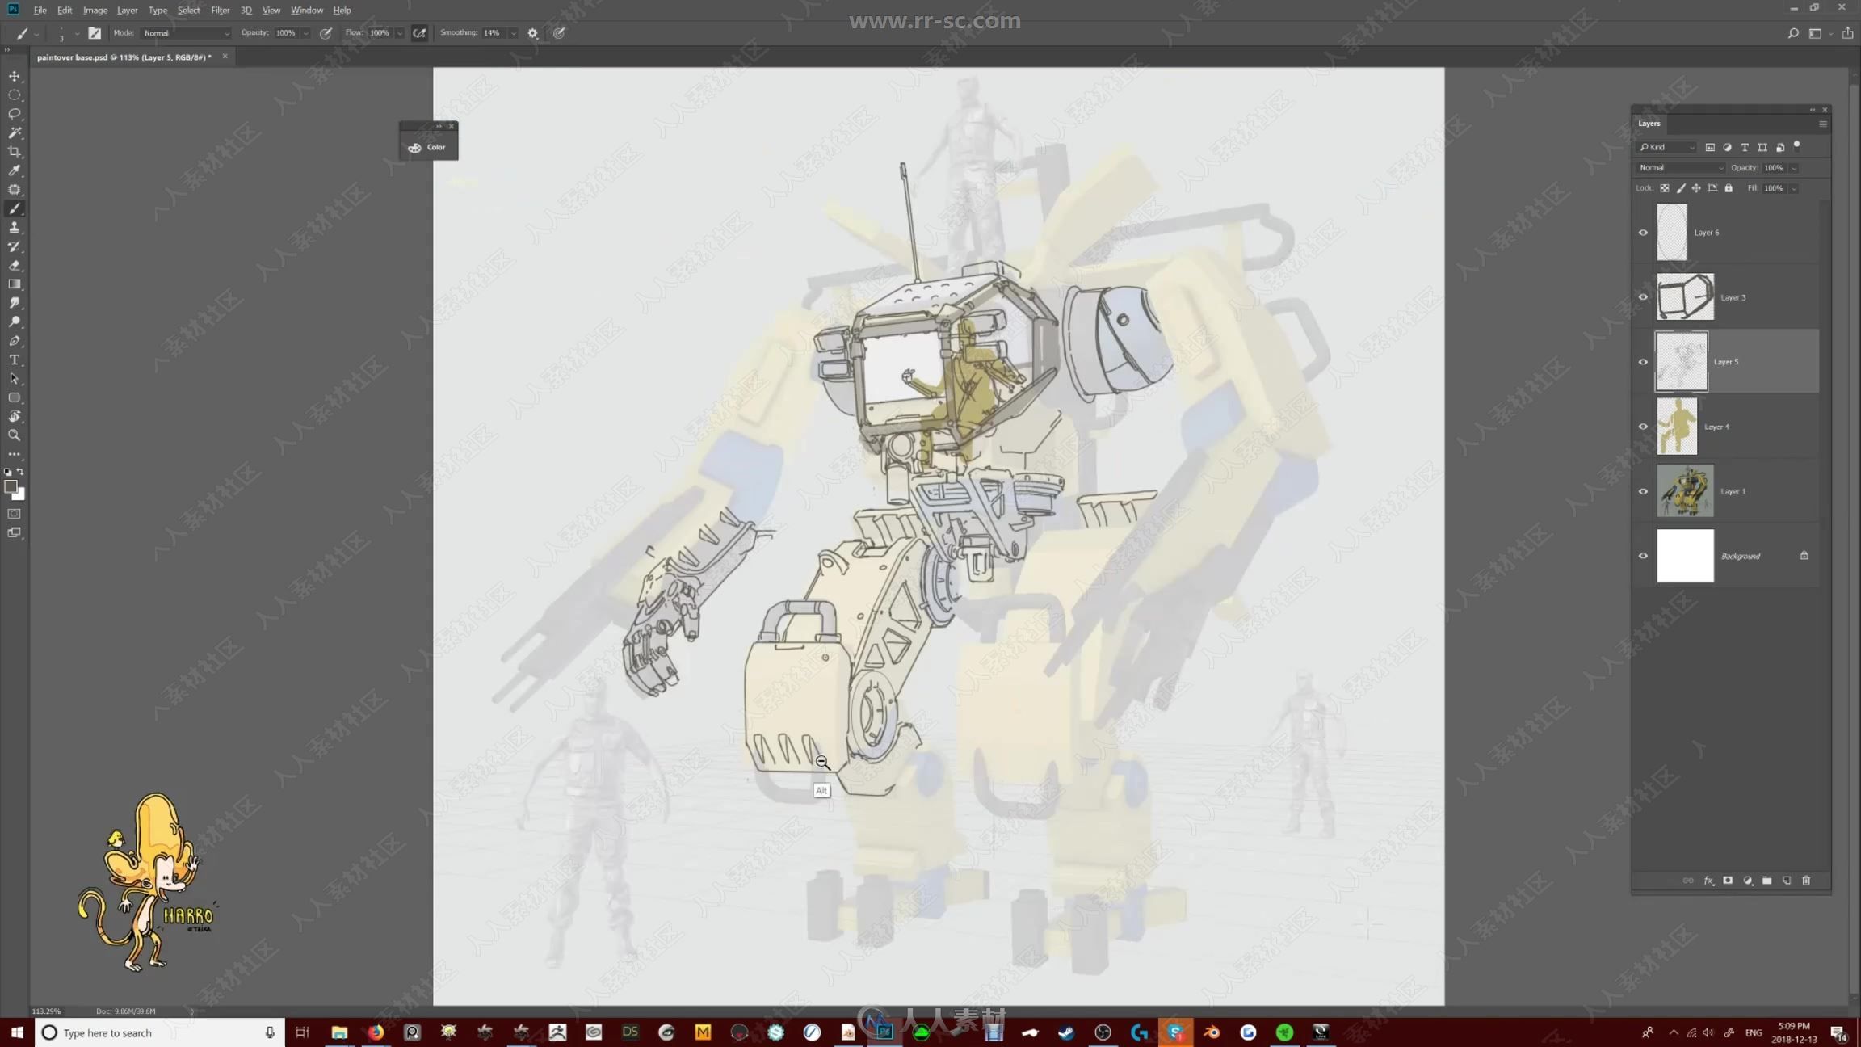This screenshot has width=1861, height=1047.
Task: Open the Filter menu
Action: point(219,11)
